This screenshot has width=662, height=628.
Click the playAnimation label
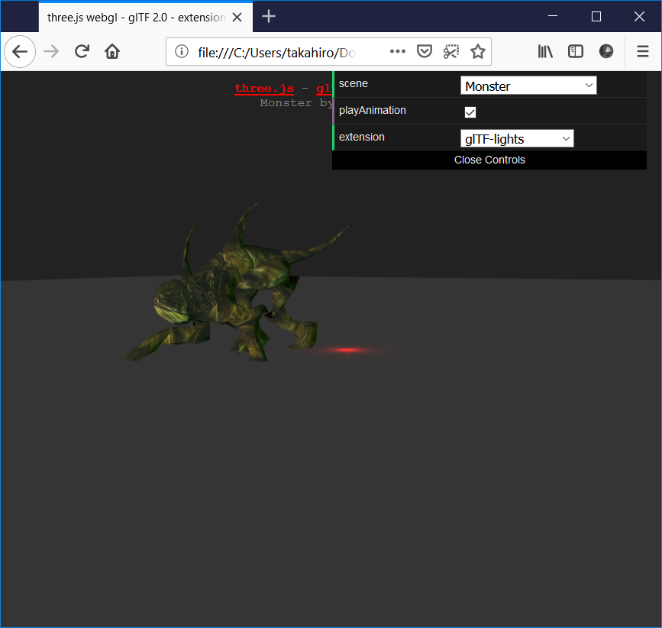pos(373,110)
